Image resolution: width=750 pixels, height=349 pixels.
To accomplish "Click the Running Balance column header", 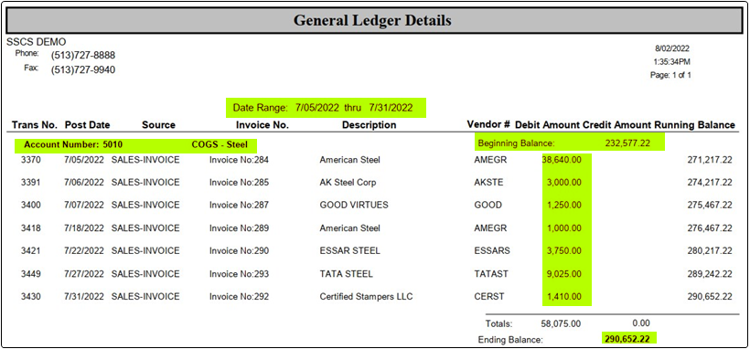I will point(694,125).
